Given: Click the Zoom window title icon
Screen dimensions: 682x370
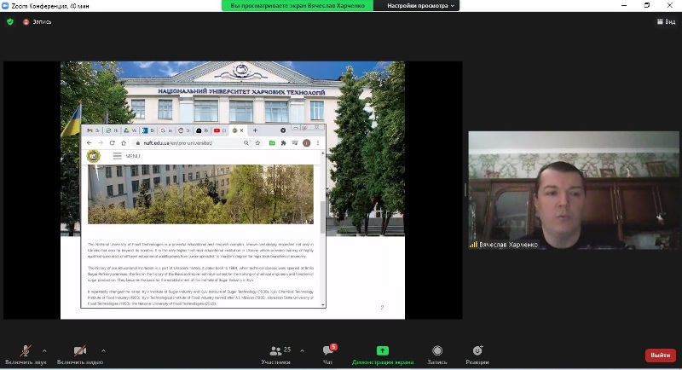Looking at the screenshot, I should point(5,6).
